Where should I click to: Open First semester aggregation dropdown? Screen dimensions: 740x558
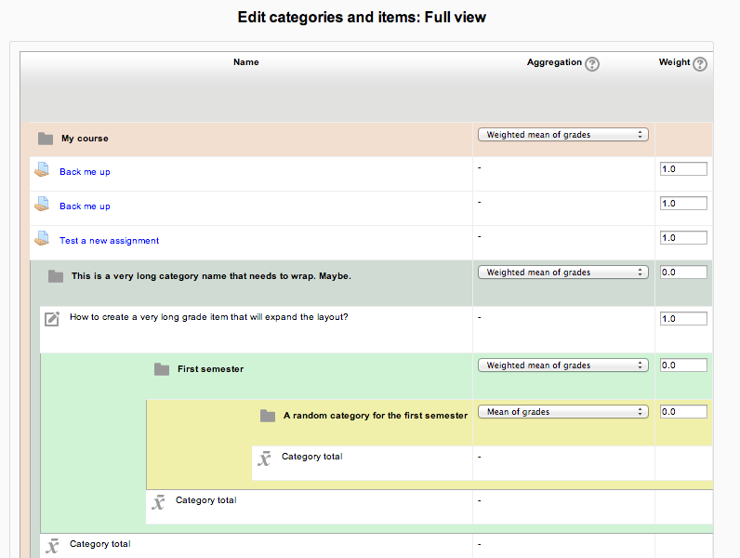563,365
